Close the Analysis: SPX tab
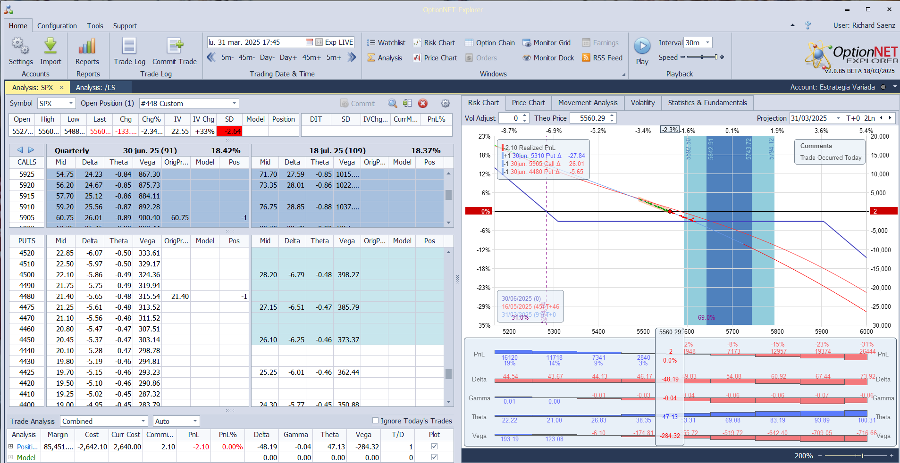The image size is (900, 463). (x=61, y=87)
